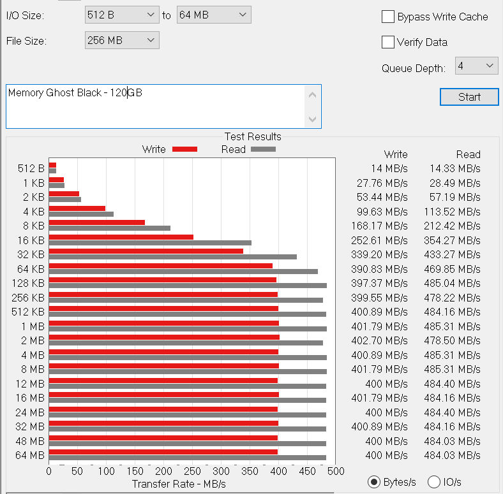The width and height of the screenshot is (503, 494).
Task: Click the 99.63 MB/s write value
Action: (x=382, y=212)
